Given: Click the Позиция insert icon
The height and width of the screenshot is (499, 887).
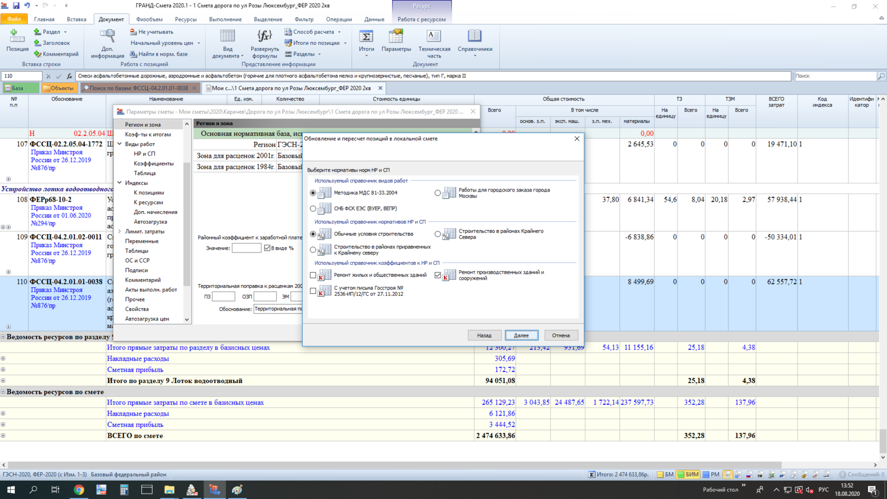Looking at the screenshot, I should (17, 37).
